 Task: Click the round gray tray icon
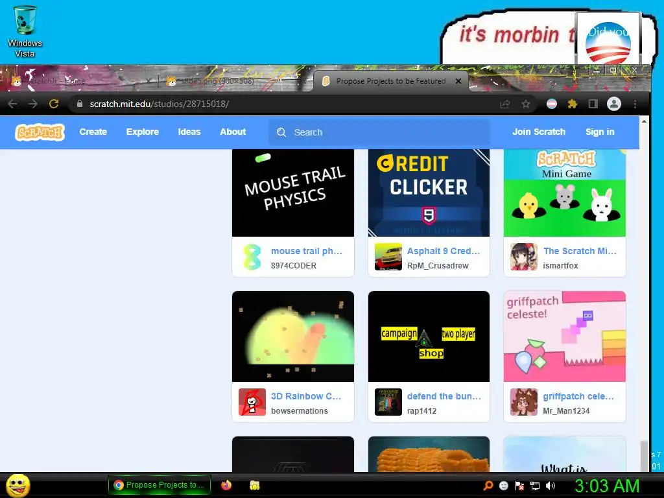(x=503, y=486)
